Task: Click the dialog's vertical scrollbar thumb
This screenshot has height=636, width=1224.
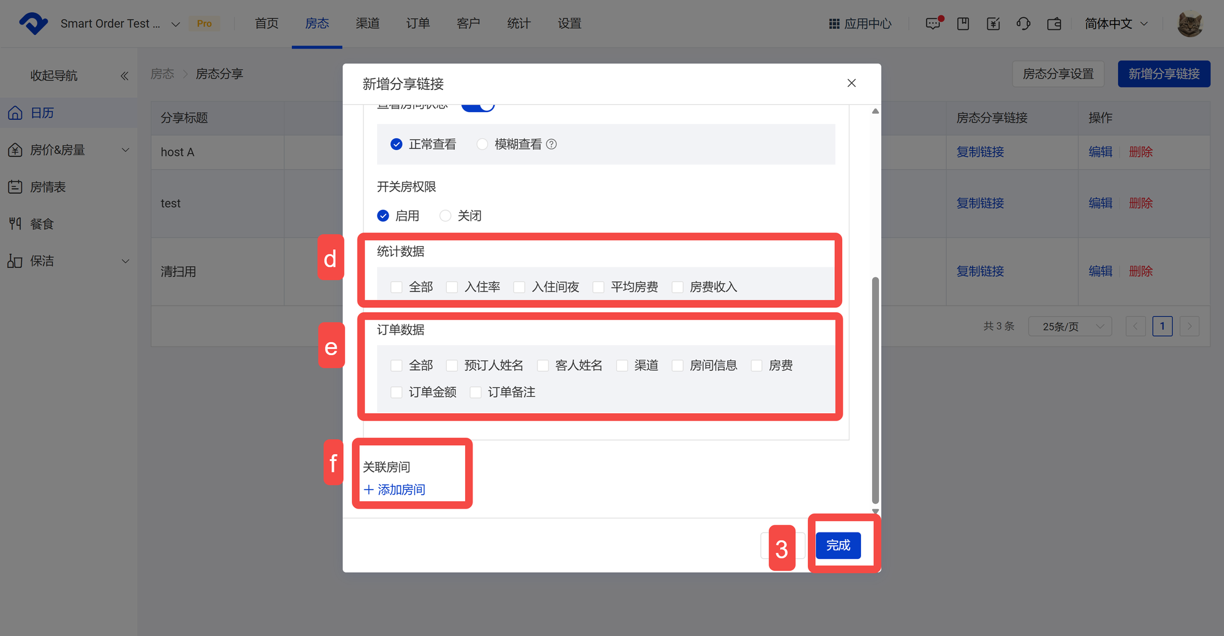Action: [x=875, y=392]
